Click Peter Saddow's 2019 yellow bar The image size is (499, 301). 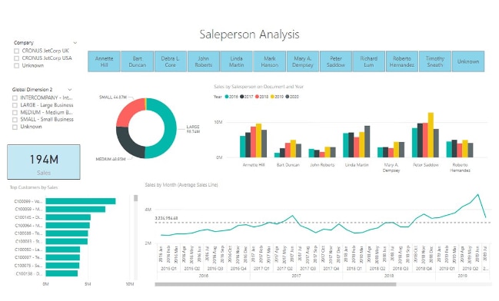click(431, 135)
